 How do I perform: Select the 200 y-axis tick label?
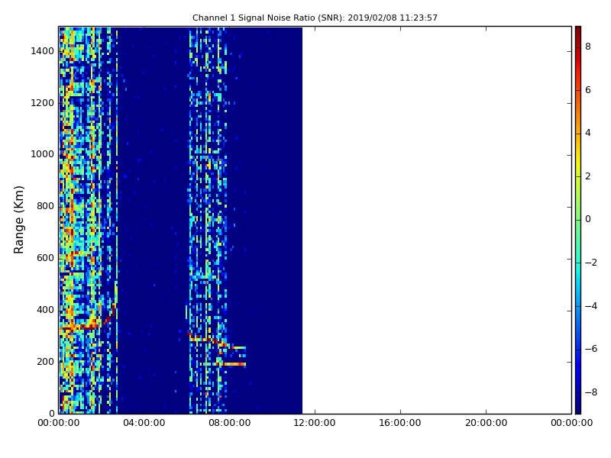pos(45,361)
